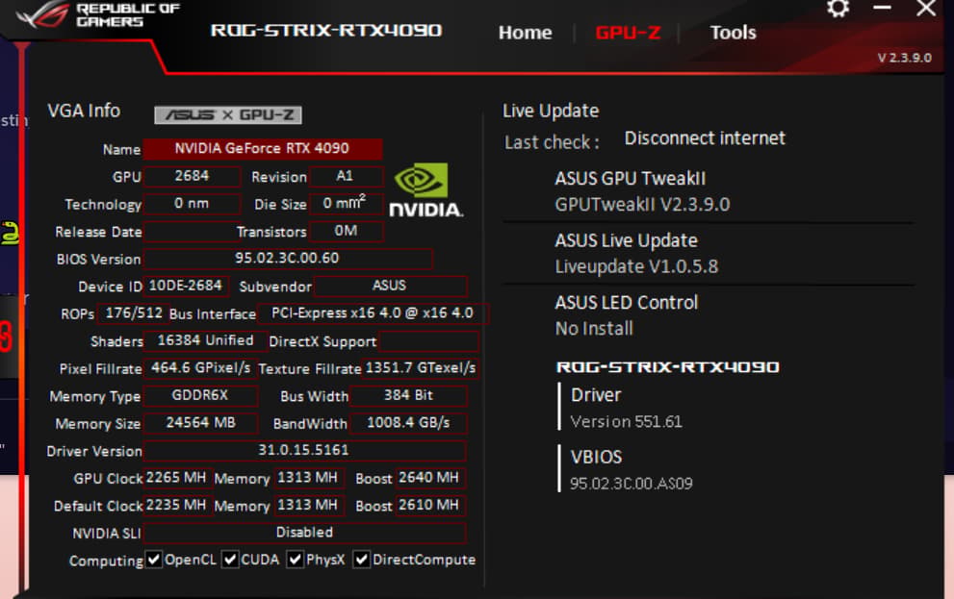The height and width of the screenshot is (599, 954).
Task: Click the ROG-STRIX-RTX4090 heading above Driver
Action: [x=667, y=367]
